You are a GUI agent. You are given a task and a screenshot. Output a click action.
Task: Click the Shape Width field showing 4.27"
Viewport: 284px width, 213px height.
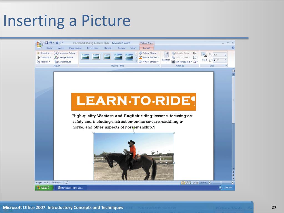(218, 60)
